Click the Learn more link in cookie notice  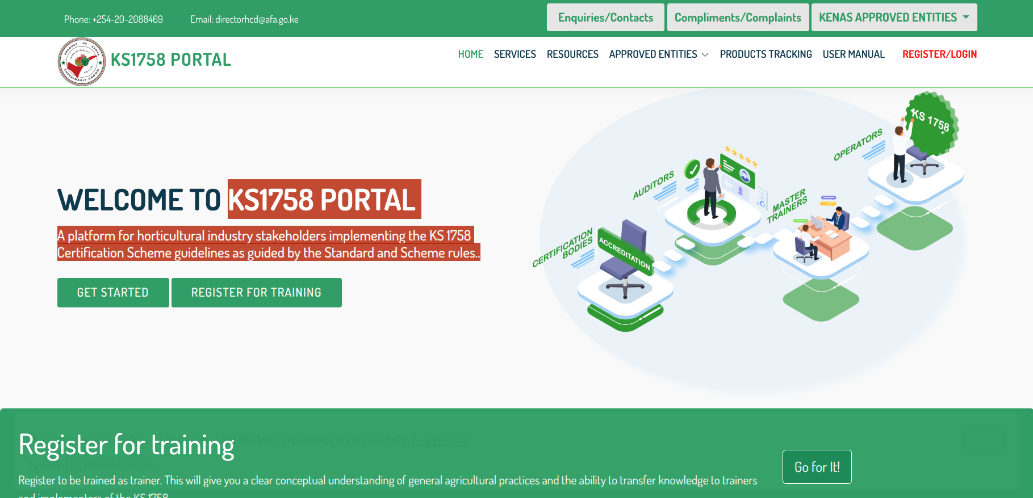440,441
